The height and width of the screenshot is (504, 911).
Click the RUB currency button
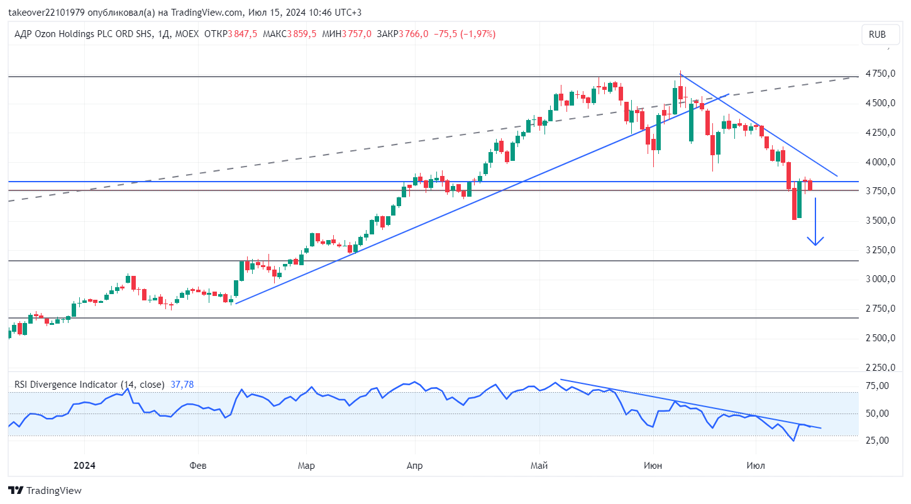tap(877, 35)
